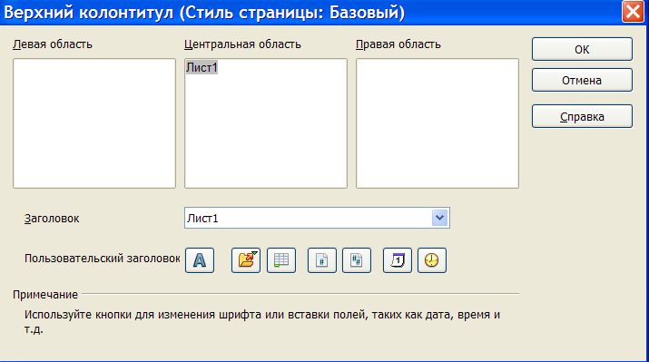Open the Заголовок dropdown arrow
This screenshot has width=649, height=362.
click(439, 218)
